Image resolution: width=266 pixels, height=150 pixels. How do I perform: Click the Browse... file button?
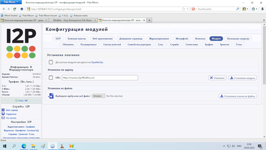(98, 96)
